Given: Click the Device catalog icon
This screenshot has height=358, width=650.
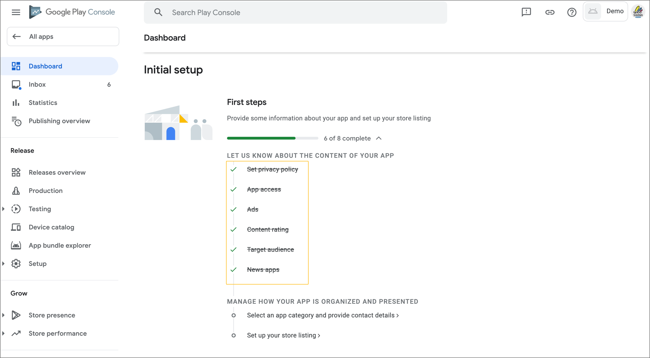Looking at the screenshot, I should 16,227.
